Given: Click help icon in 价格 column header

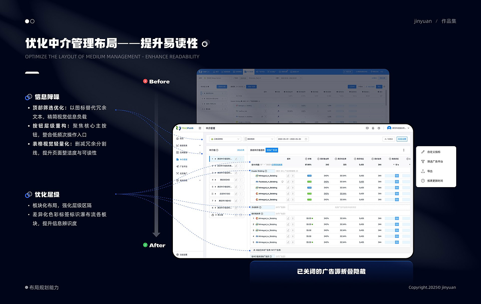Looking at the screenshot, I should pyautogui.click(x=306, y=159).
